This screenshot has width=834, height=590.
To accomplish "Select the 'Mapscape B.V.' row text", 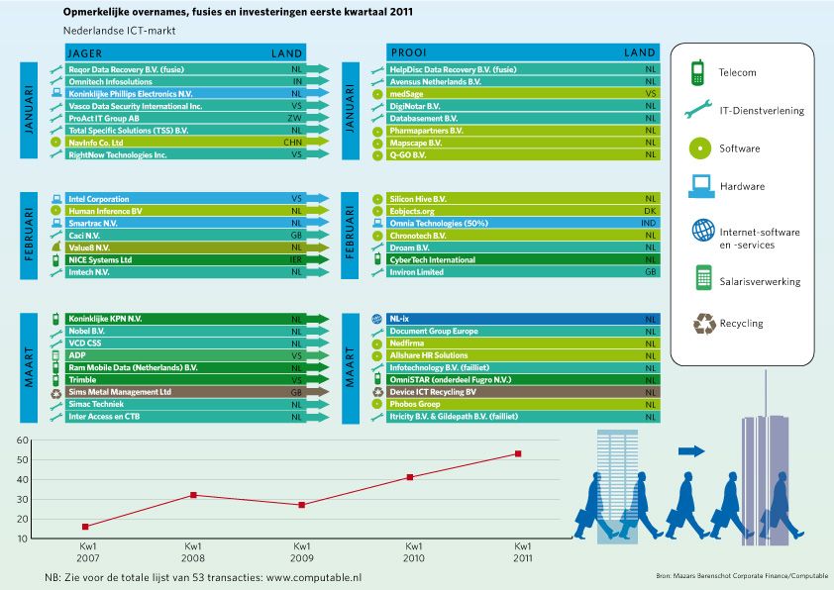I will tap(416, 143).
